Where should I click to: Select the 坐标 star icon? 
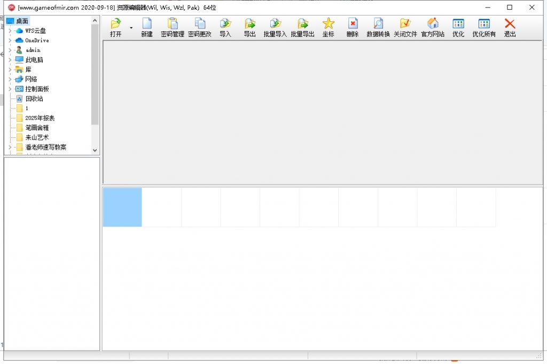pyautogui.click(x=328, y=24)
